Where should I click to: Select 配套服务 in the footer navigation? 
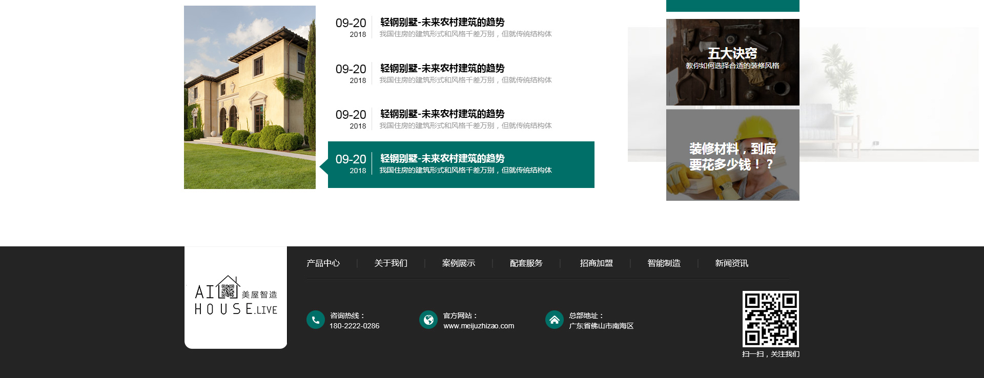coord(526,263)
